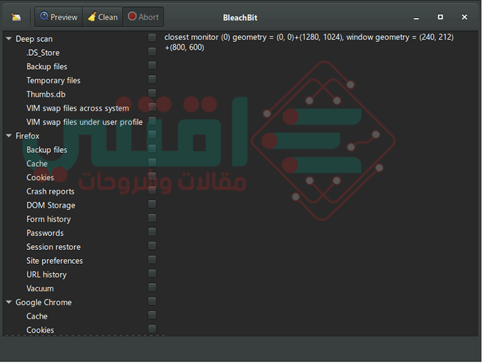Click the closest monitor geometry log text
This screenshot has width=482, height=363.
(309, 42)
